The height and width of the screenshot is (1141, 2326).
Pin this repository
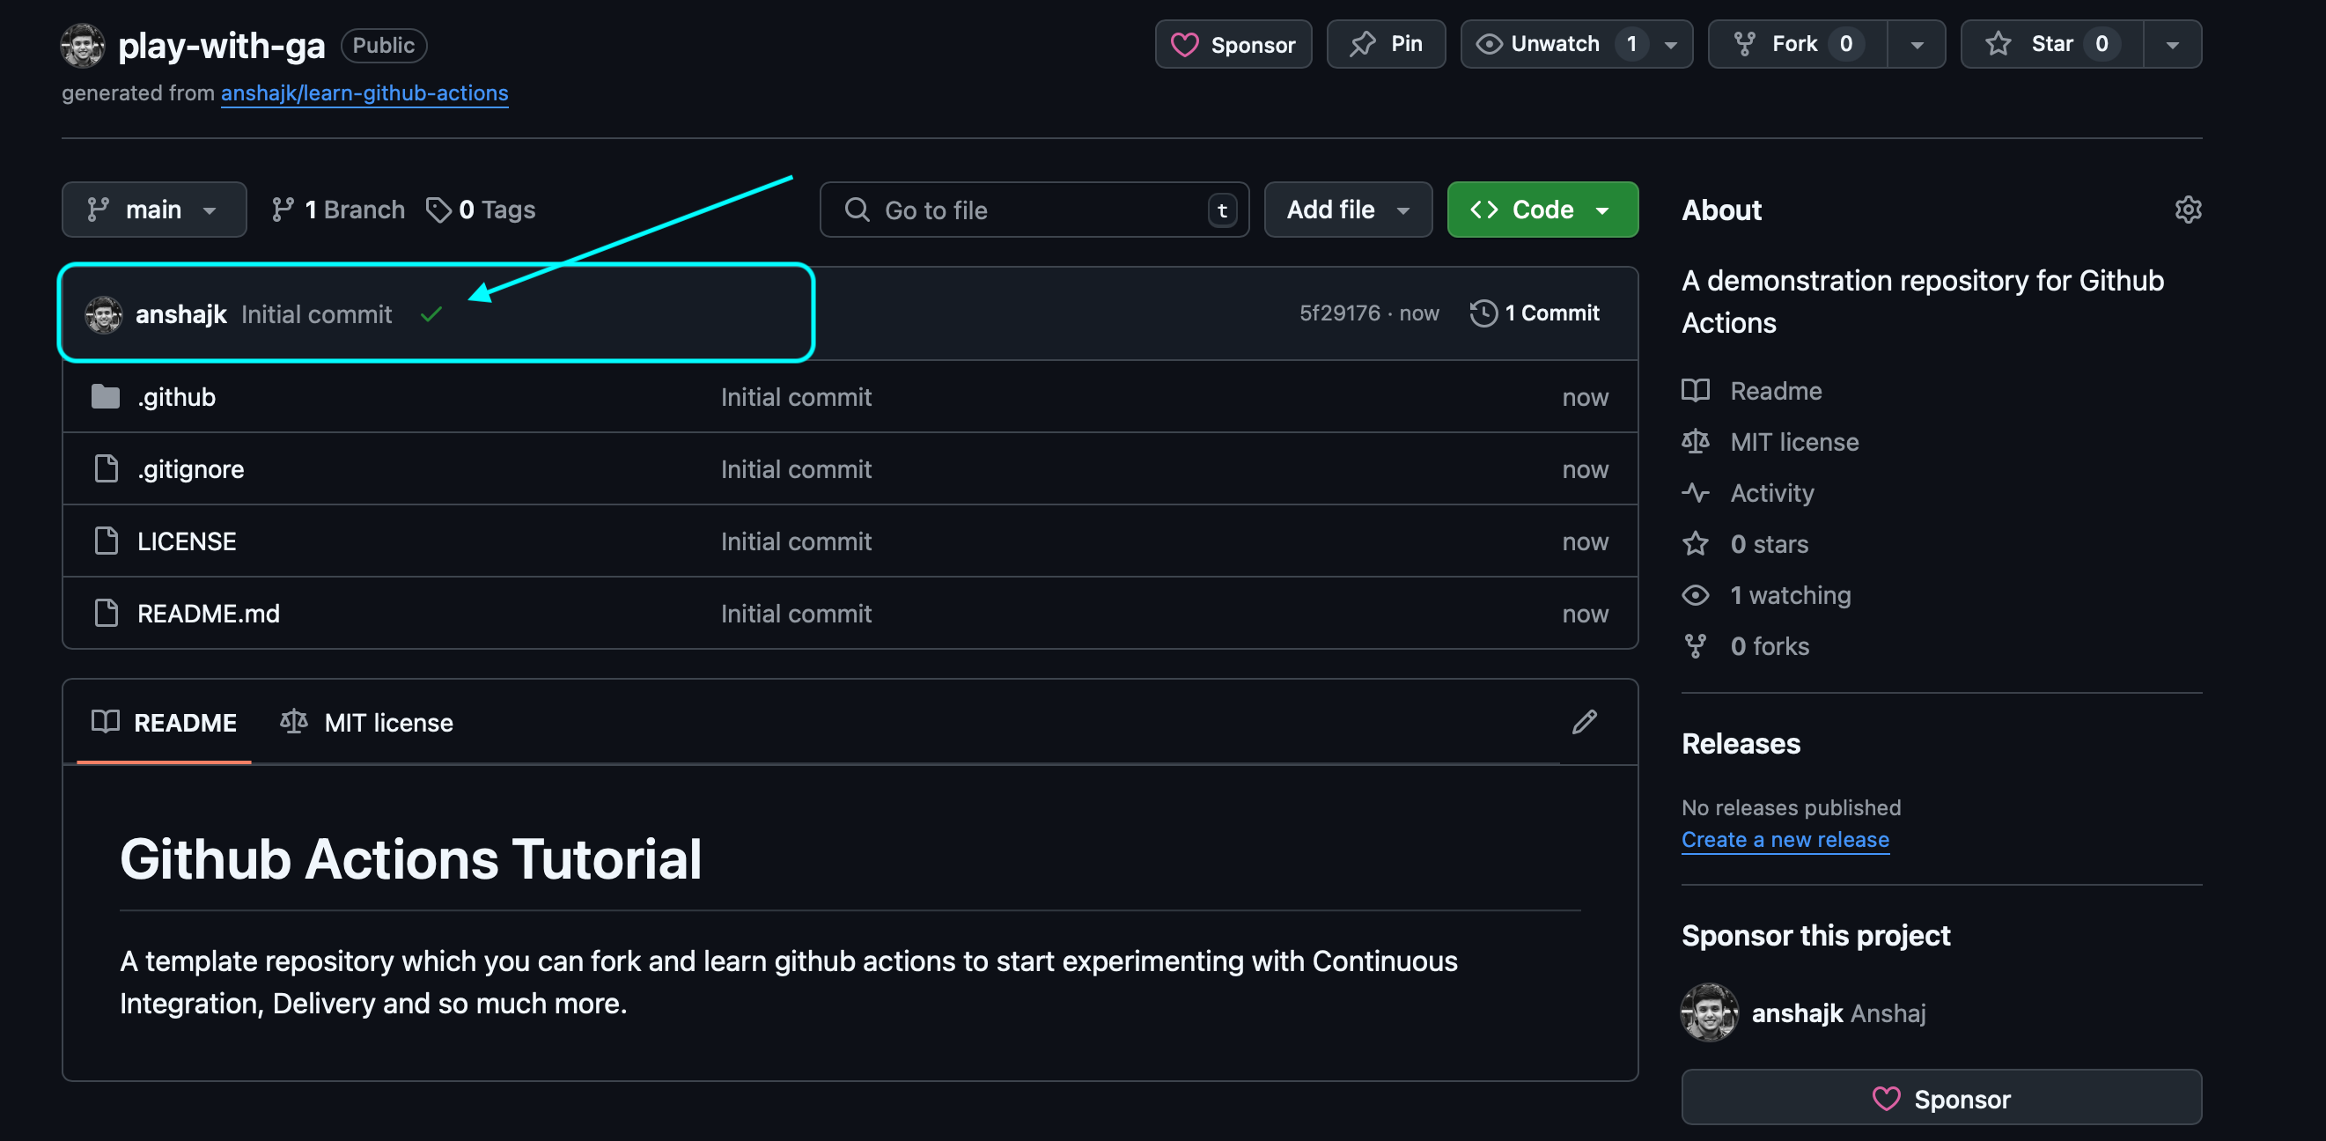(x=1386, y=43)
